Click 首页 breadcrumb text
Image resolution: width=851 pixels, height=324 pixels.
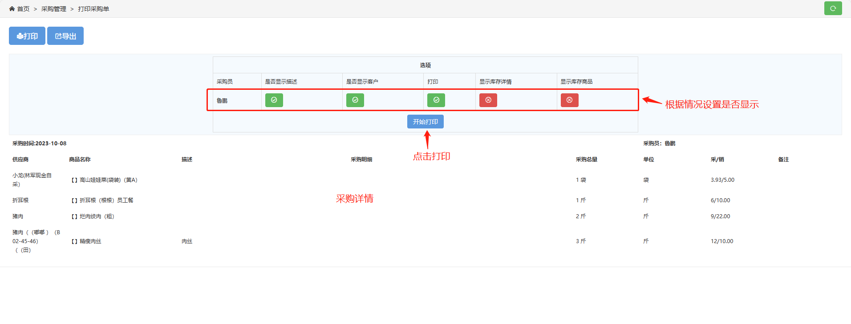click(x=23, y=9)
